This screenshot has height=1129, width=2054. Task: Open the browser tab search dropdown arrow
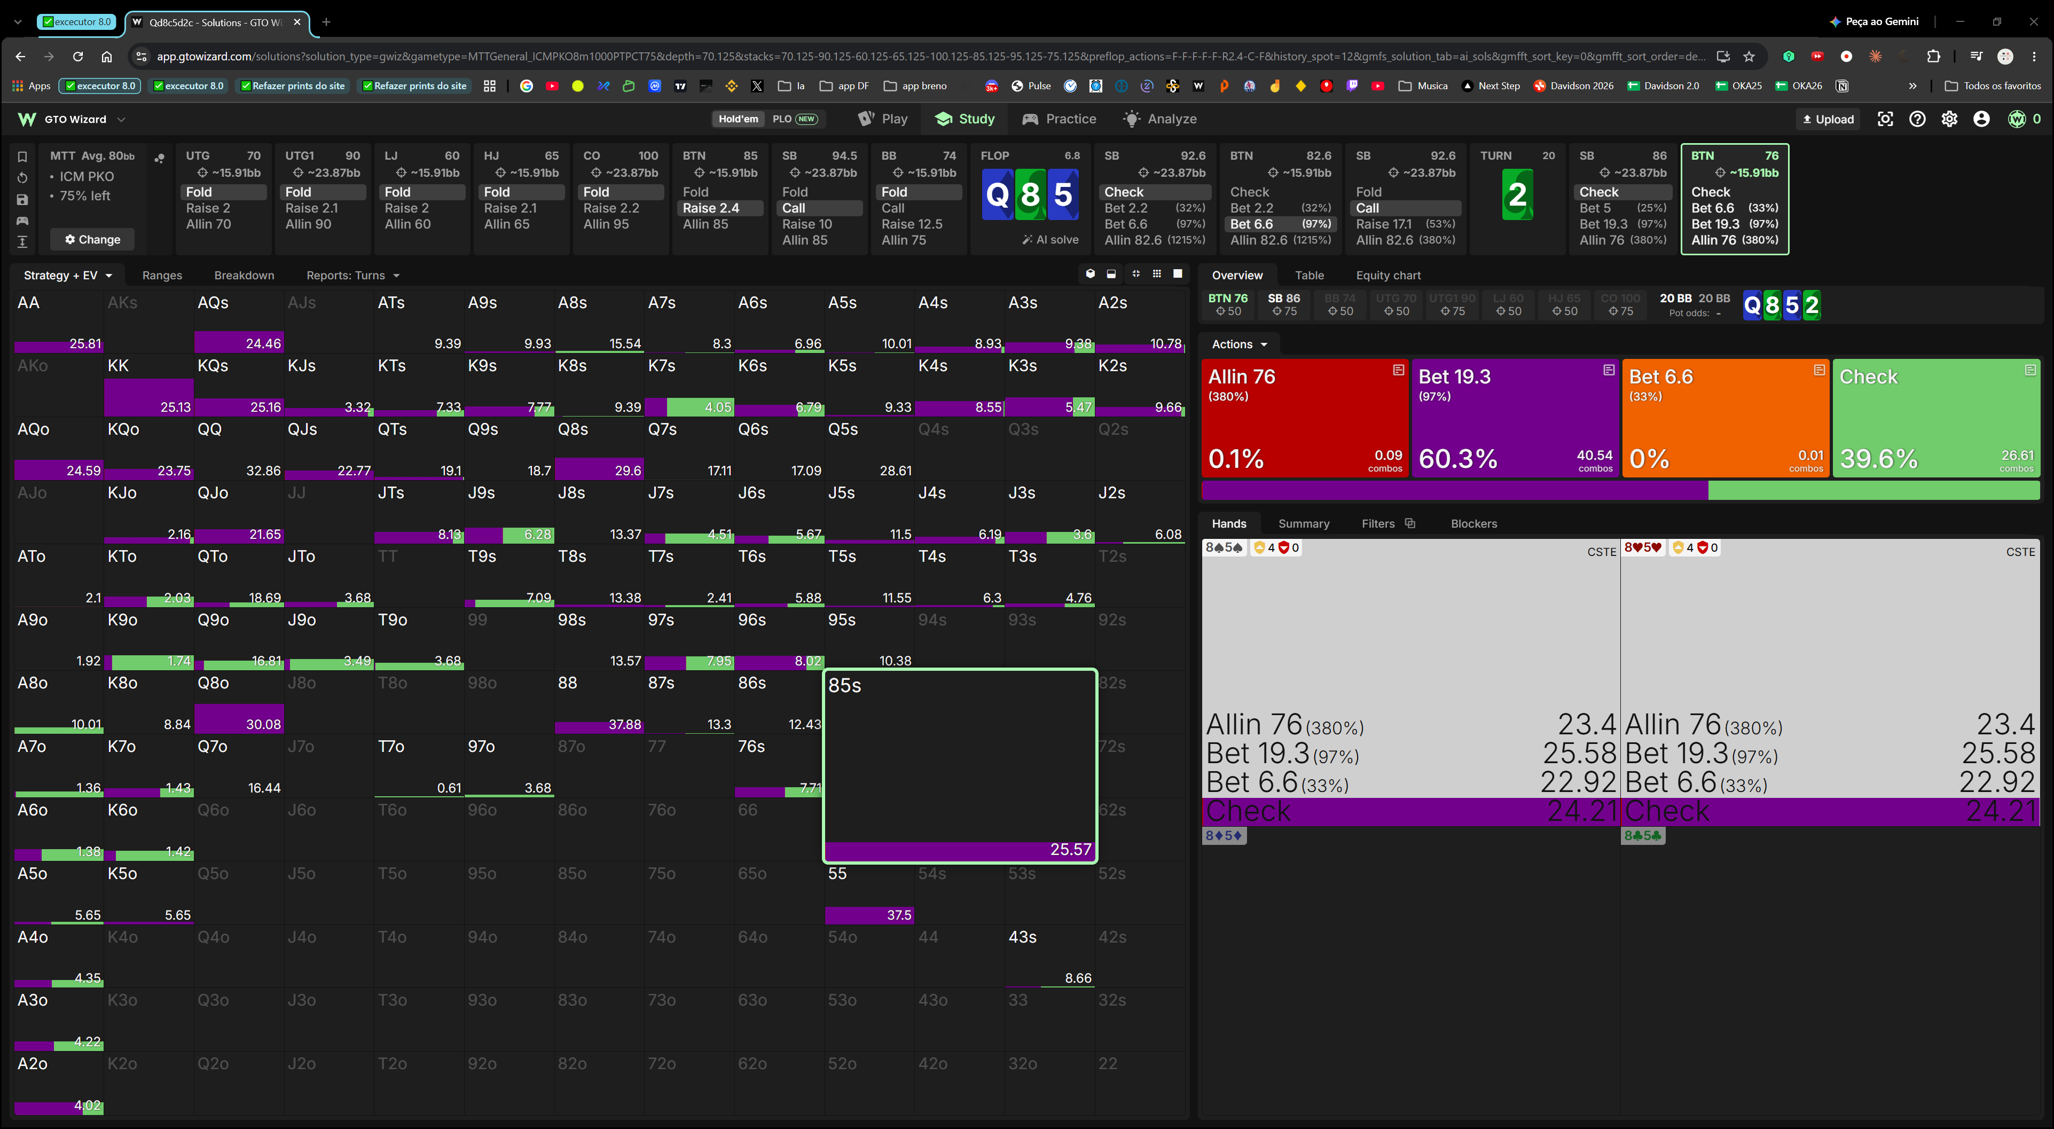(x=18, y=21)
